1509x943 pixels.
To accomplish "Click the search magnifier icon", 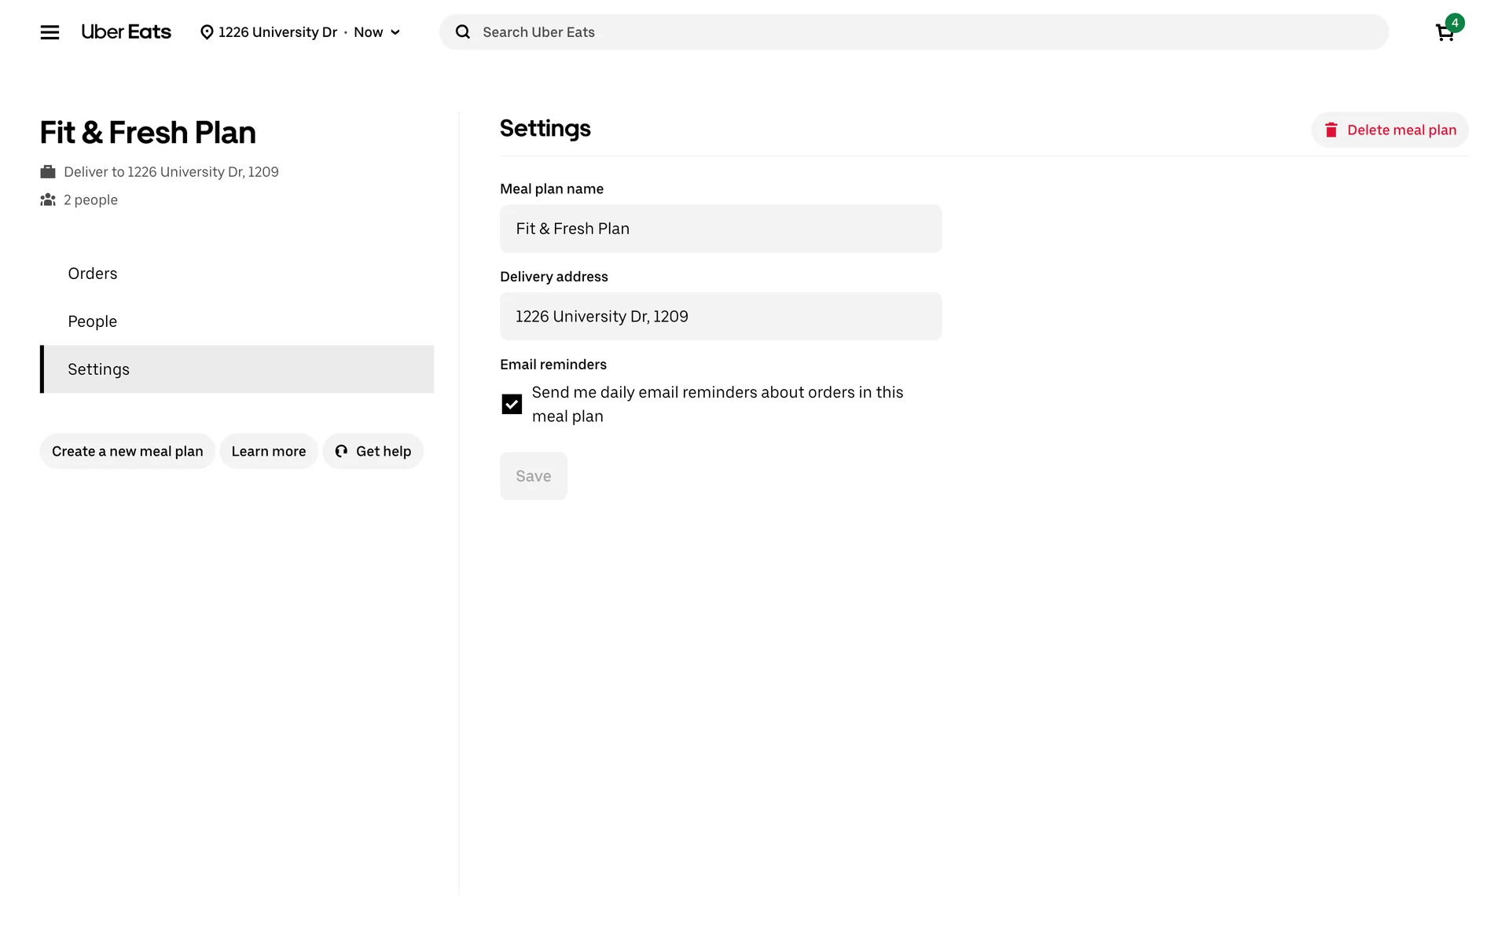I will [463, 32].
